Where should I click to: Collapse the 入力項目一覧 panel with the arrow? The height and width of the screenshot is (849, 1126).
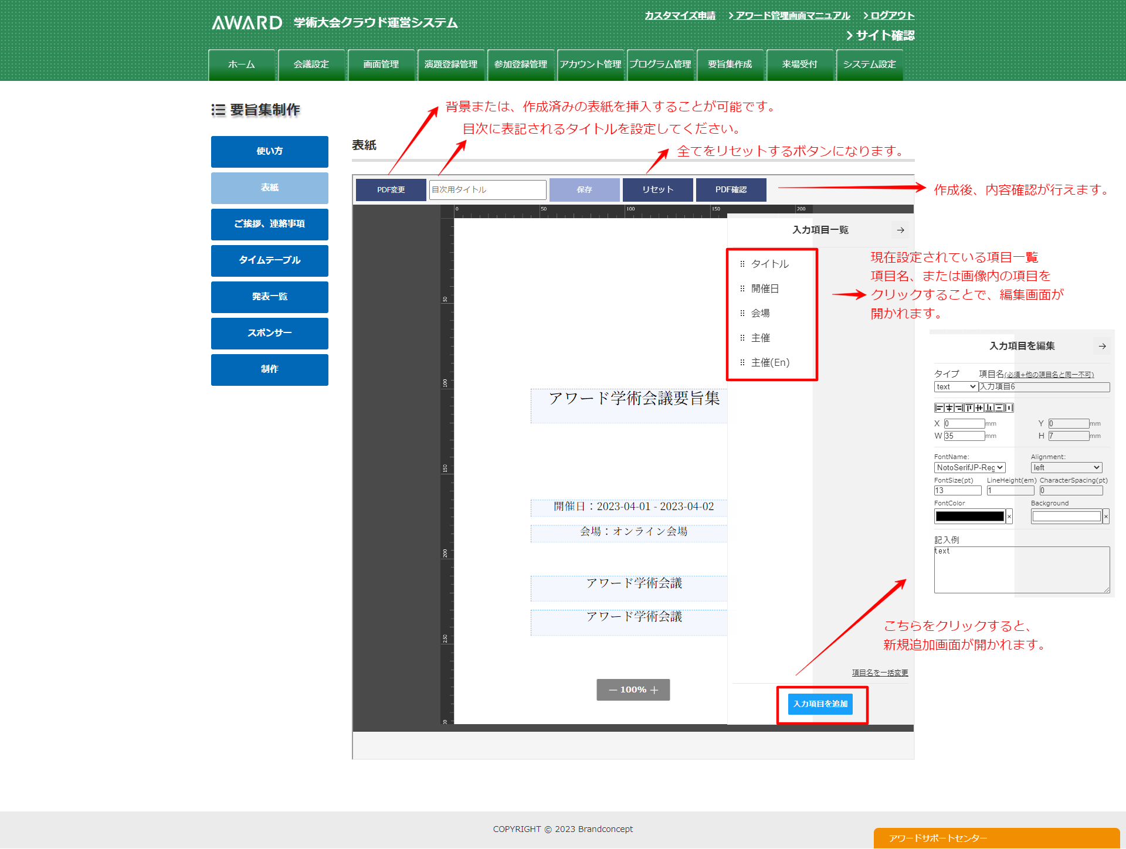[900, 230]
